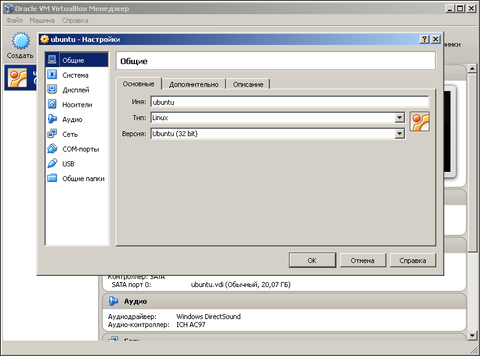The height and width of the screenshot is (356, 480).
Task: Open COM-порты settings via port icon
Action: (52, 149)
